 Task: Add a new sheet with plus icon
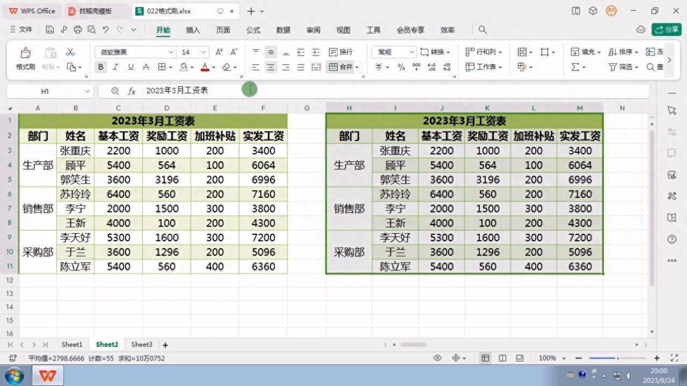tap(165, 345)
